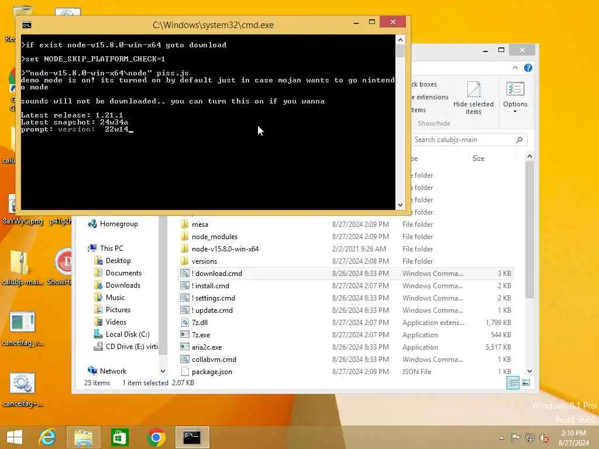Switch to Large icons view icon
This screenshot has width=599, height=449.
click(x=526, y=382)
